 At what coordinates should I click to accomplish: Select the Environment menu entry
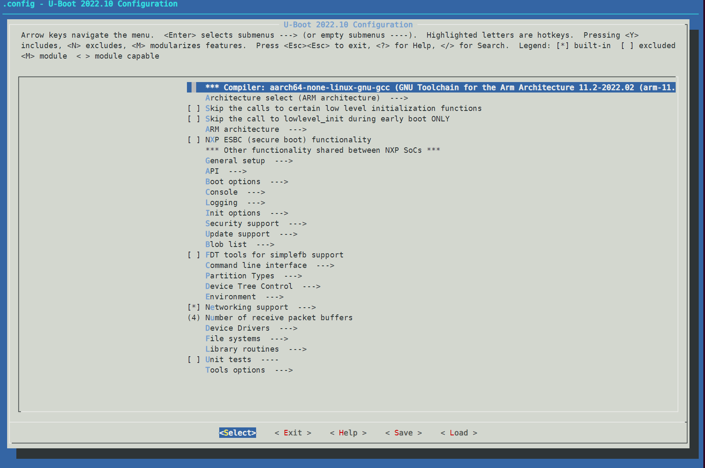(x=244, y=297)
